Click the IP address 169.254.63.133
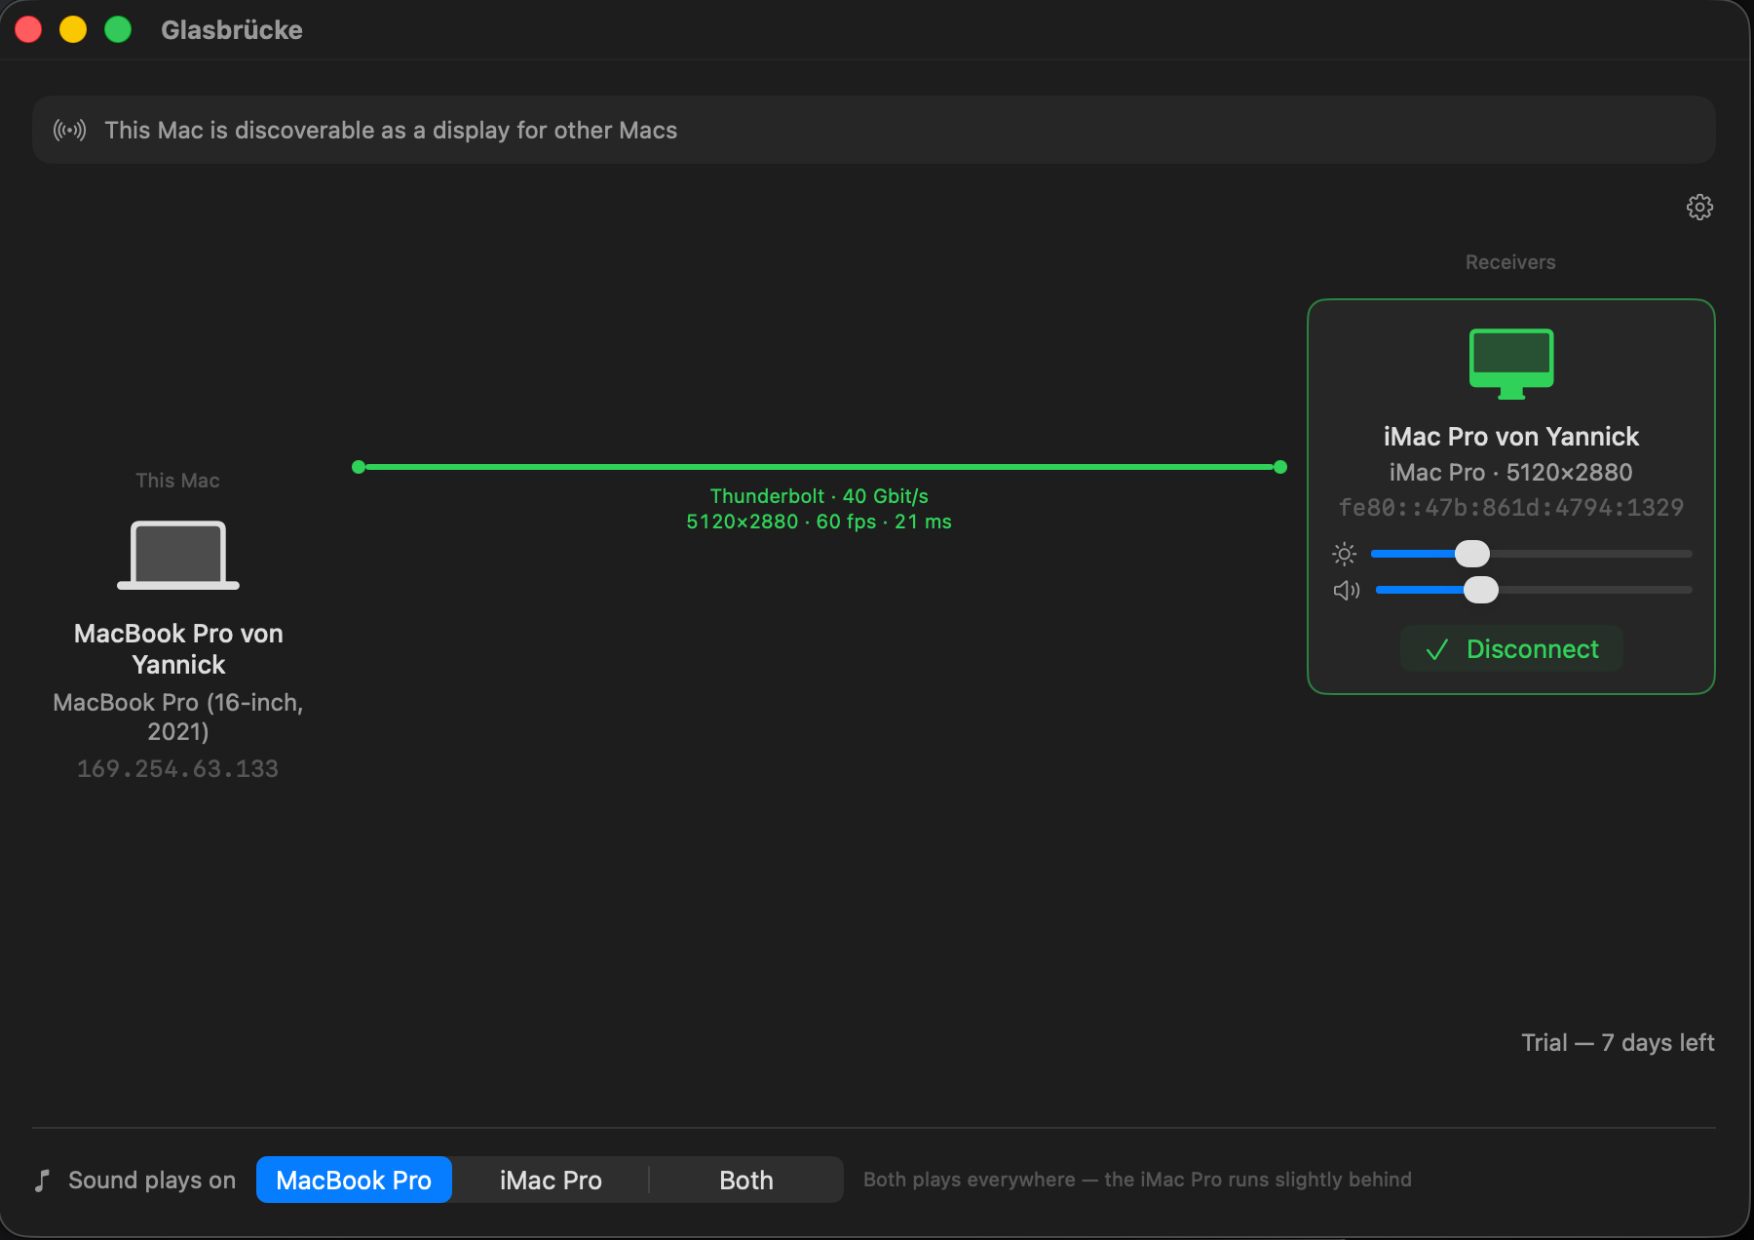The height and width of the screenshot is (1240, 1754). [x=178, y=769]
